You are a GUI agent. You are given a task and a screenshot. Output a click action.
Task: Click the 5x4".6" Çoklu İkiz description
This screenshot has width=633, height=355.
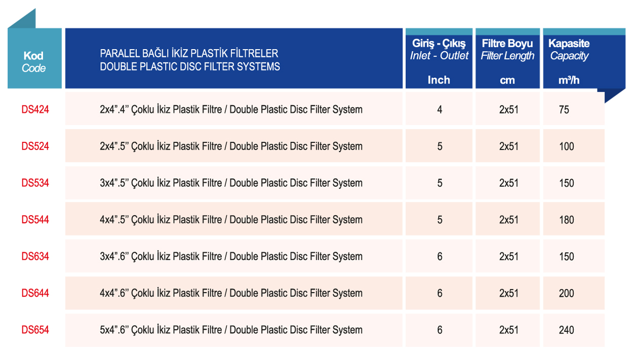(x=231, y=330)
